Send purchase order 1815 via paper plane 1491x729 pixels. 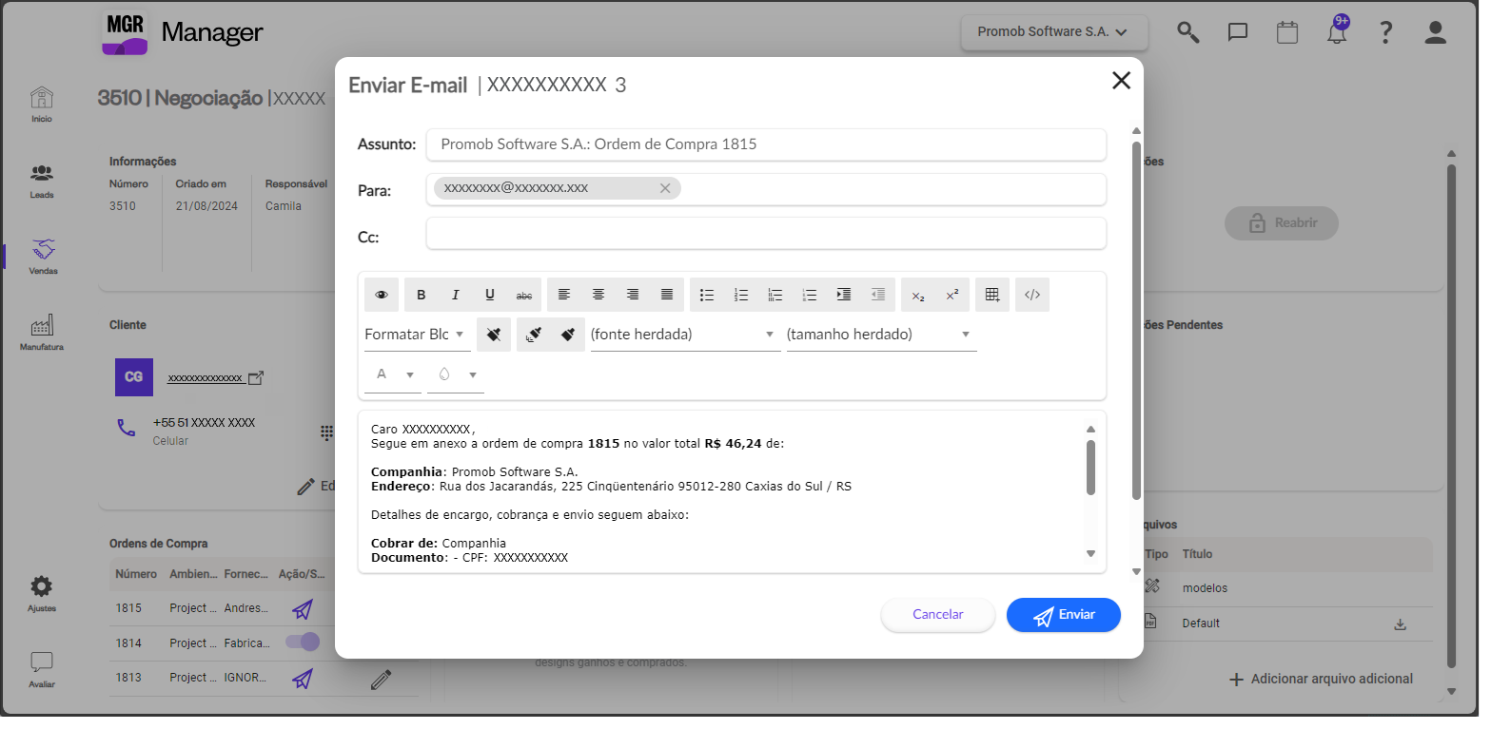pyautogui.click(x=303, y=608)
